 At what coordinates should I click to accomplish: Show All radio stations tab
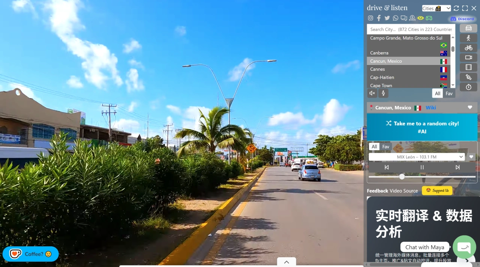(x=374, y=147)
